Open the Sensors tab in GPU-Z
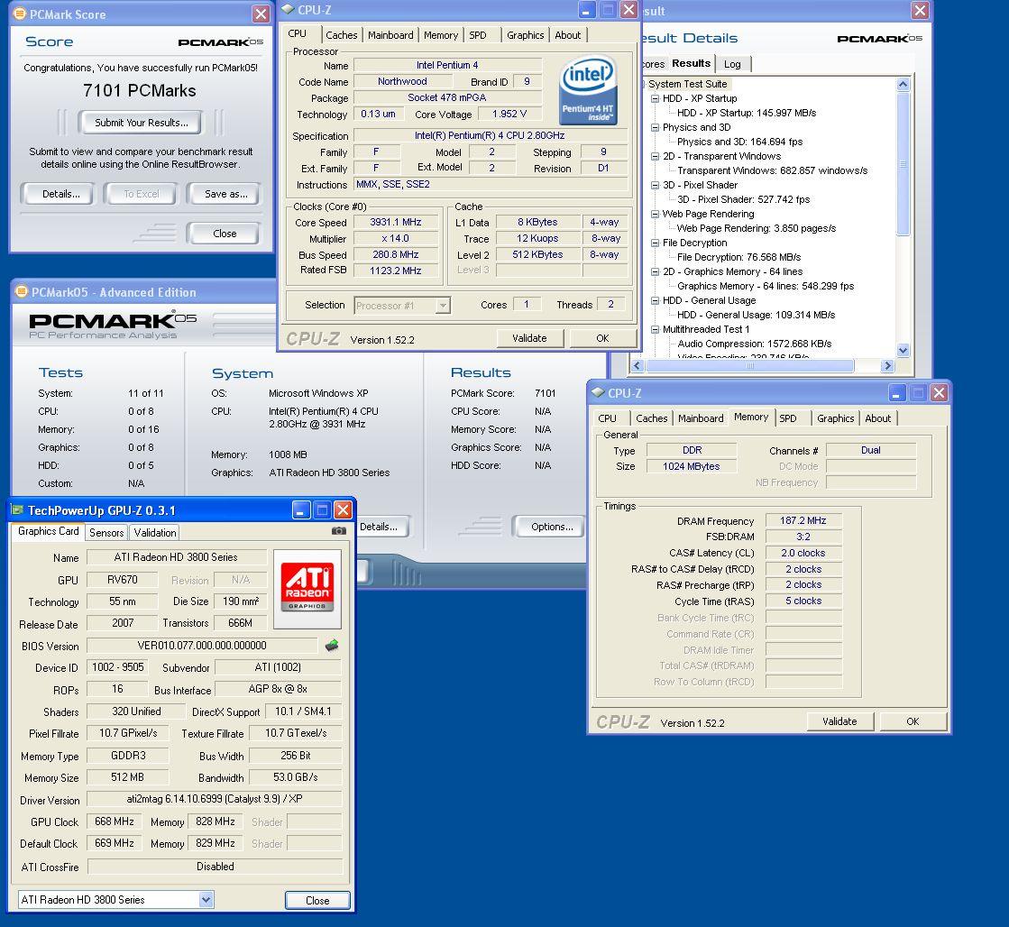This screenshot has width=1009, height=927. [106, 532]
